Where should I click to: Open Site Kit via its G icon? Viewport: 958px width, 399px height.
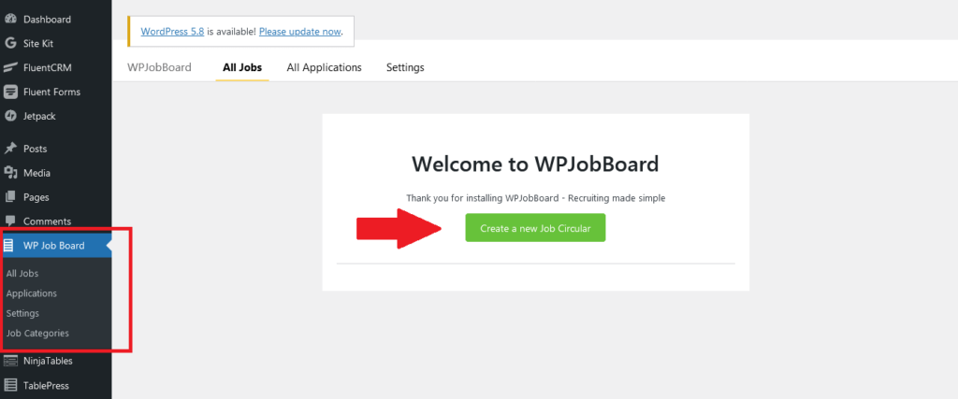(9, 43)
